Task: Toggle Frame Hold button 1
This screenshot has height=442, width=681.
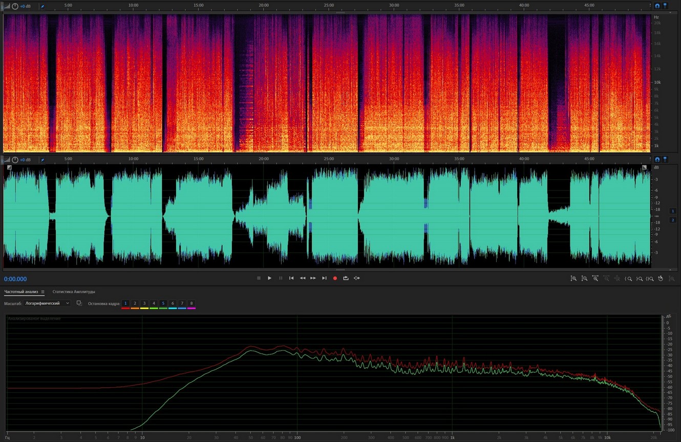Action: point(125,304)
